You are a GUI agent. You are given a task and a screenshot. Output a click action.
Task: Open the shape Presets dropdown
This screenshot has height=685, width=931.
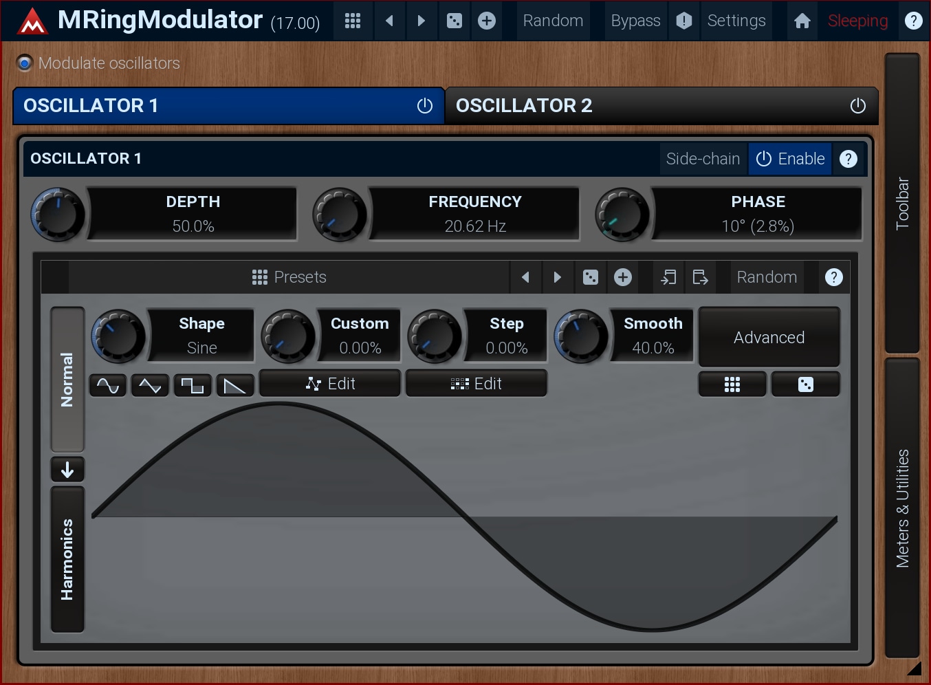tap(289, 277)
